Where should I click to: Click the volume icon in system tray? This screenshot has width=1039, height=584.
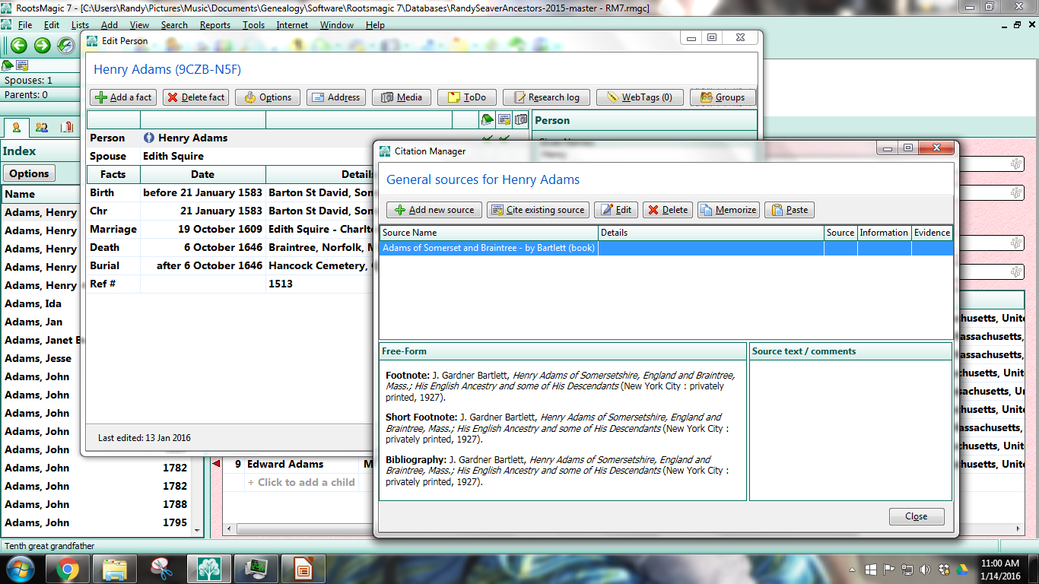point(925,569)
